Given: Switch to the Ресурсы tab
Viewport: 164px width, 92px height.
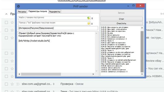Looking at the screenshot, I should pyautogui.click(x=22, y=11).
